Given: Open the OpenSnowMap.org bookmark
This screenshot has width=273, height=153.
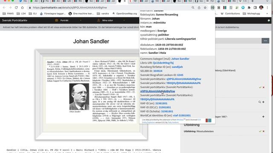Looking at the screenshot, I should [x=125, y=14].
